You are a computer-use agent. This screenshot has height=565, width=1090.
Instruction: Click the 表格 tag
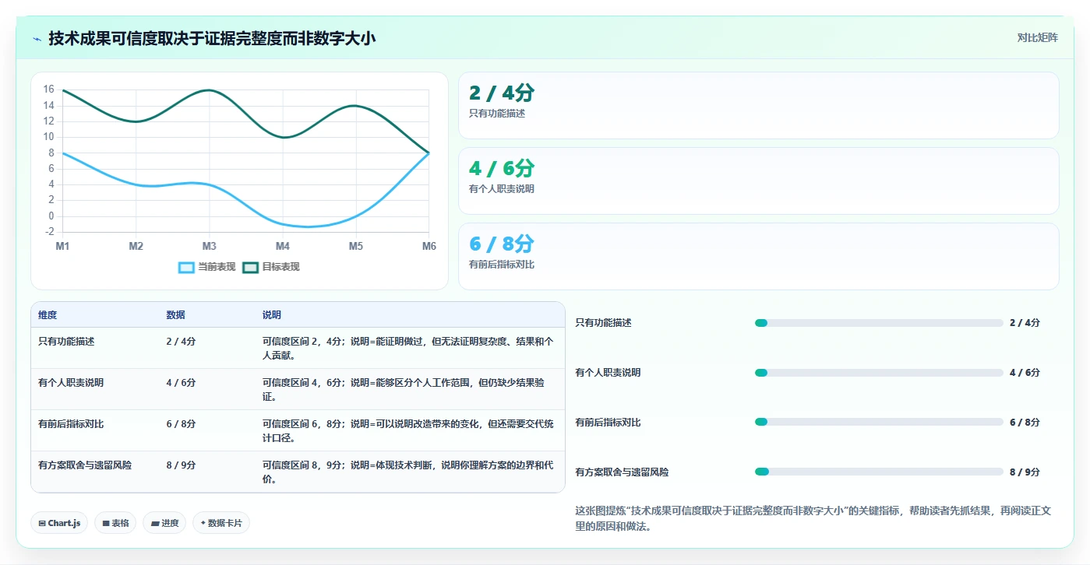pos(115,523)
